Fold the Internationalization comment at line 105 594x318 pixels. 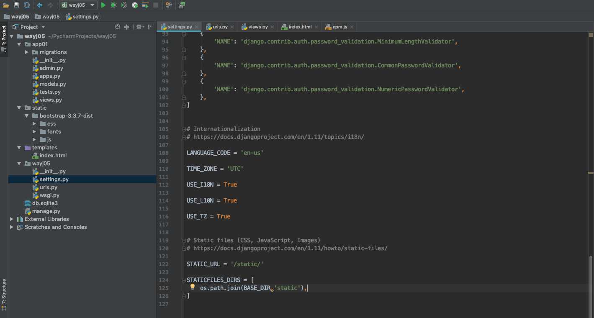tap(184, 129)
